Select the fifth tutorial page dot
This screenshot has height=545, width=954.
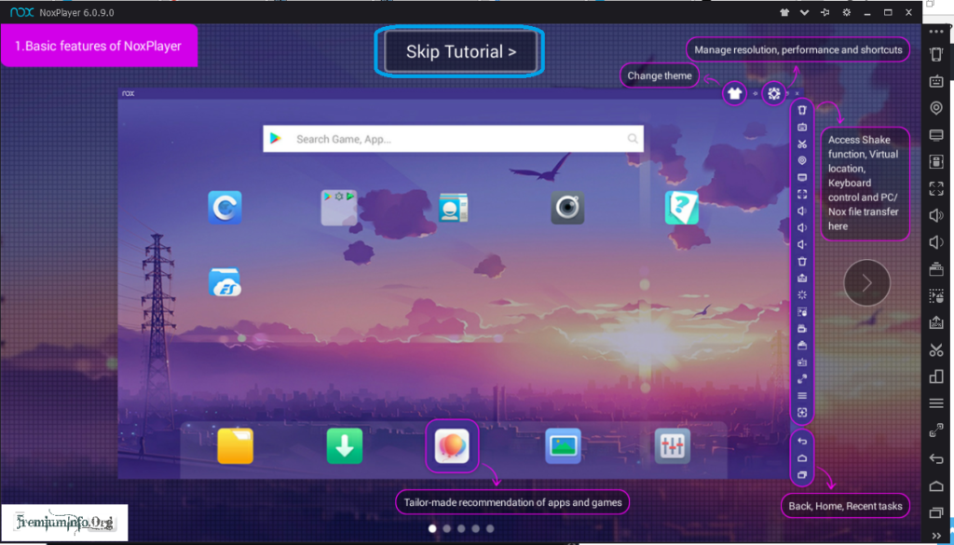tap(490, 528)
